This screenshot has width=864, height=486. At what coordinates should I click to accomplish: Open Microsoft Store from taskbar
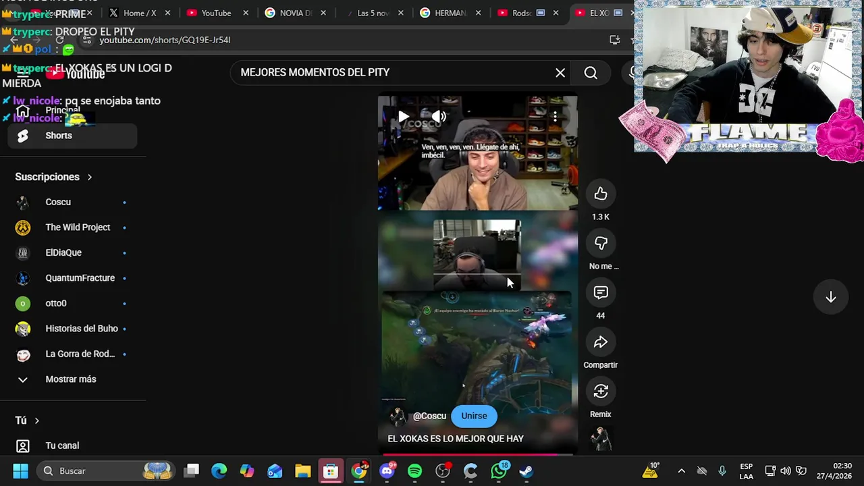click(330, 471)
